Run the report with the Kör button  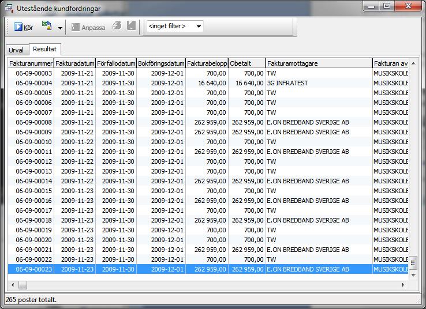click(23, 27)
